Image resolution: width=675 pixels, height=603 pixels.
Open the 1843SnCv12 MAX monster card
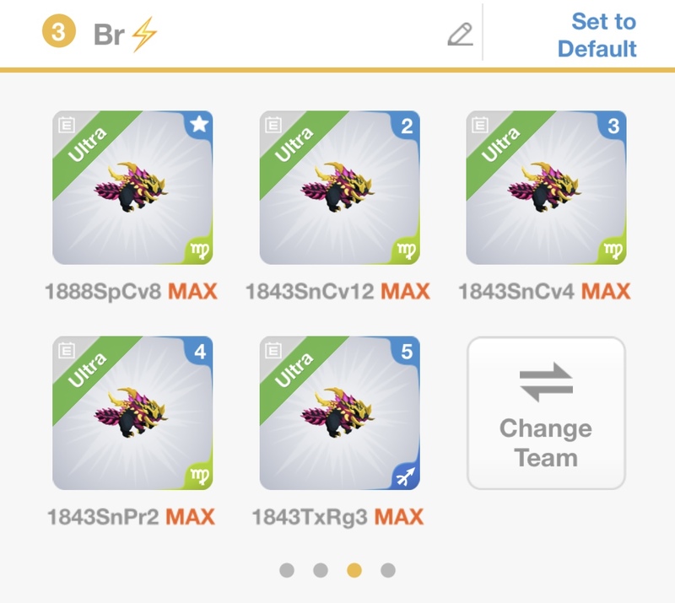[339, 188]
